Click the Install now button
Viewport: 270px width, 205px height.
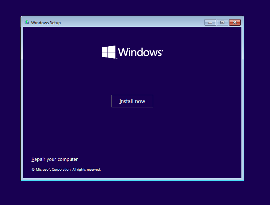(132, 101)
